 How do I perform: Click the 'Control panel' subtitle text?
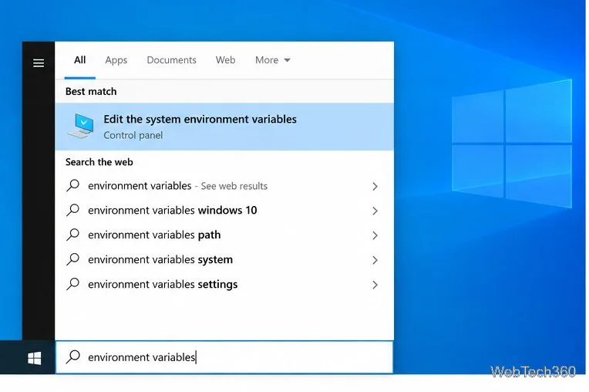133,135
